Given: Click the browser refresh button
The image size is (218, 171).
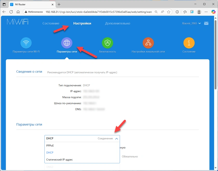Looking at the screenshot, I should [11, 12].
